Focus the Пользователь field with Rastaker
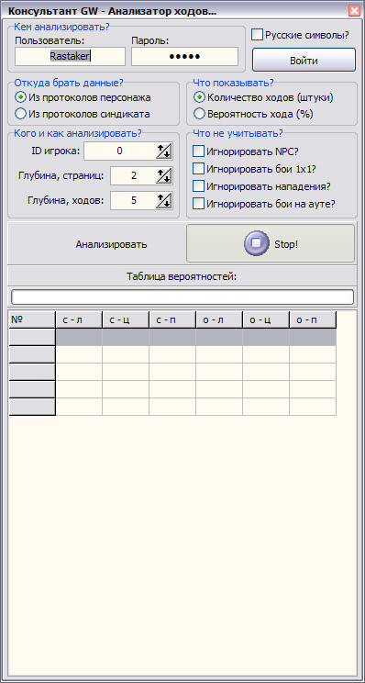The width and height of the screenshot is (365, 683). 70,57
